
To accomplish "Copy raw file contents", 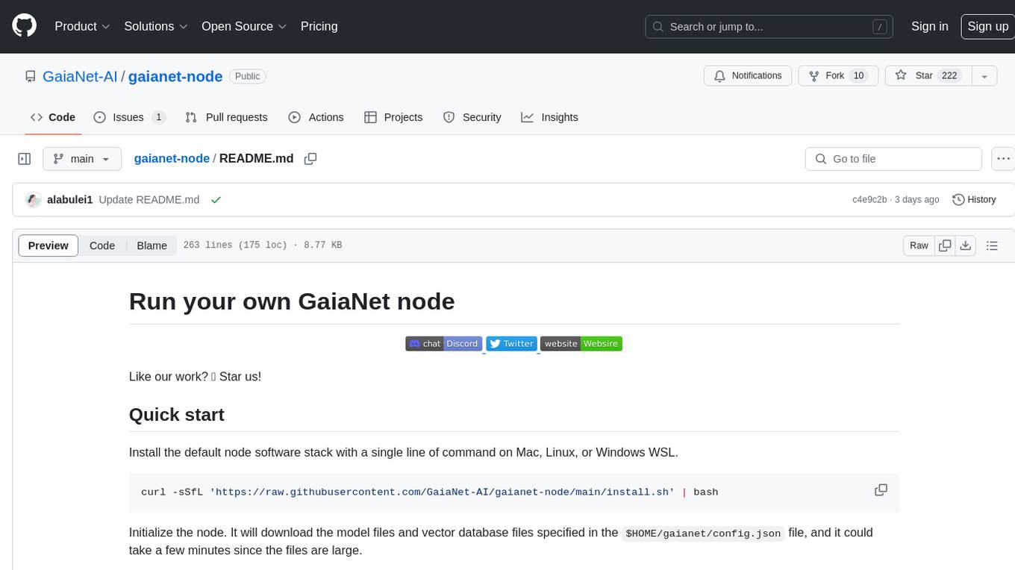I will tap(945, 245).
